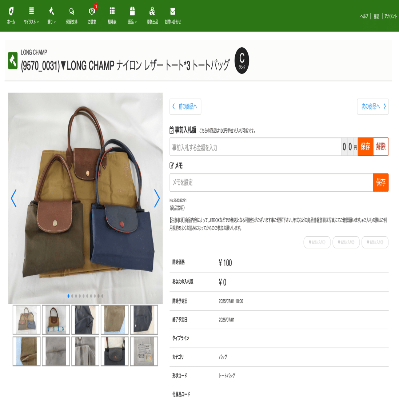Show previous photo with left arrow
Image resolution: width=399 pixels, height=399 pixels.
[x=14, y=198]
